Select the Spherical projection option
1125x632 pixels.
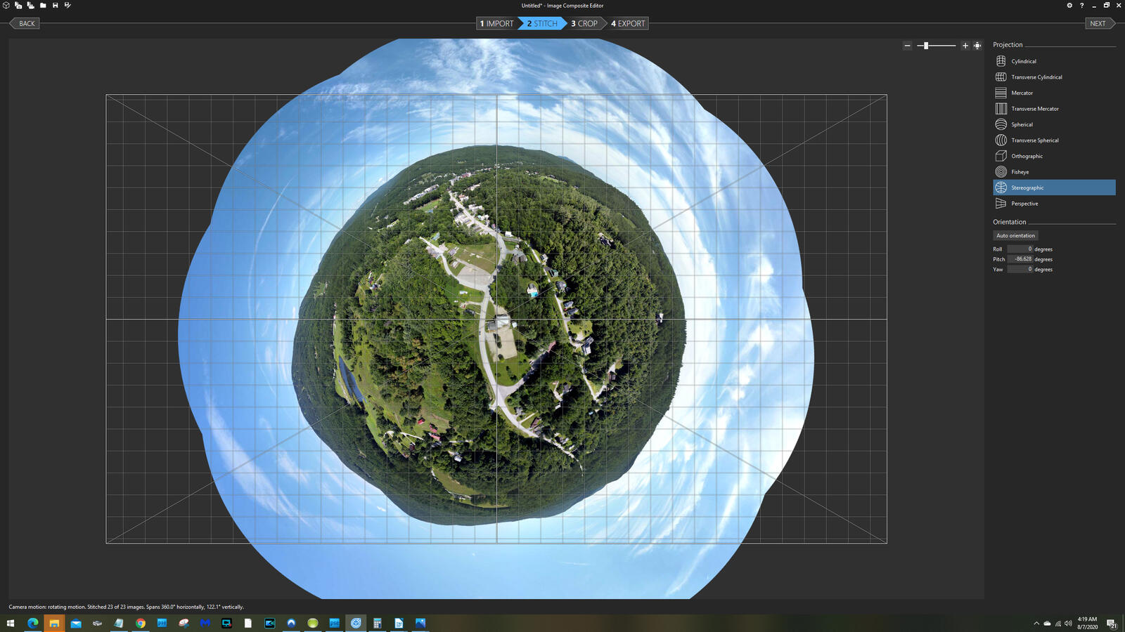(1022, 125)
